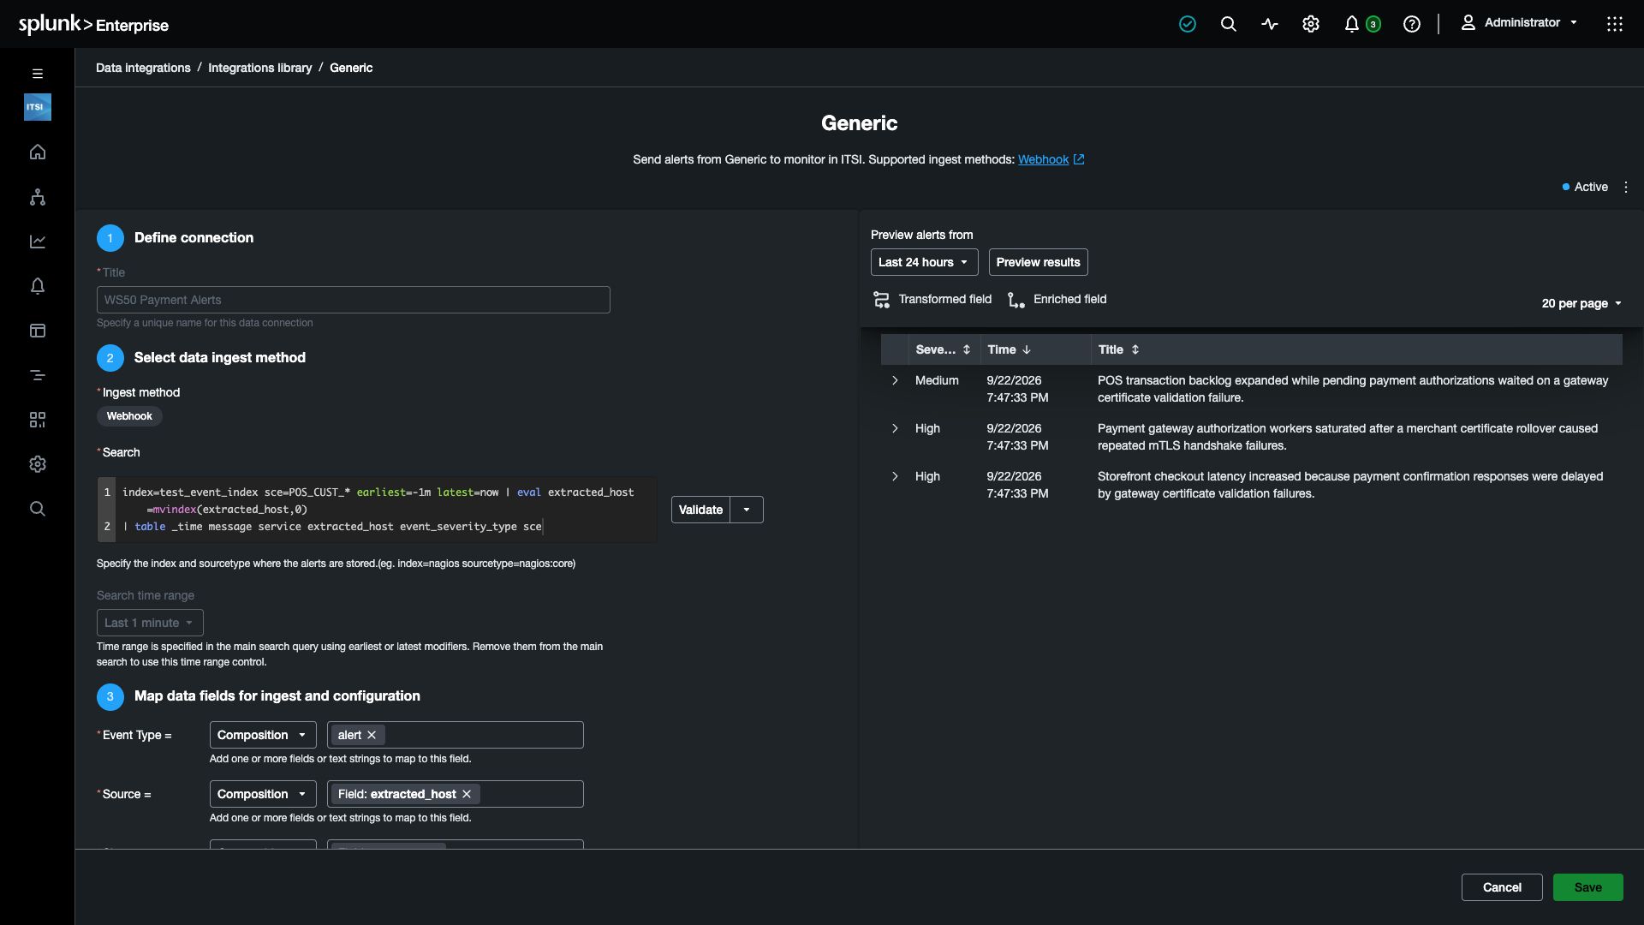Open the data integrations grid sidebar icon
The height and width of the screenshot is (925, 1644).
click(37, 420)
